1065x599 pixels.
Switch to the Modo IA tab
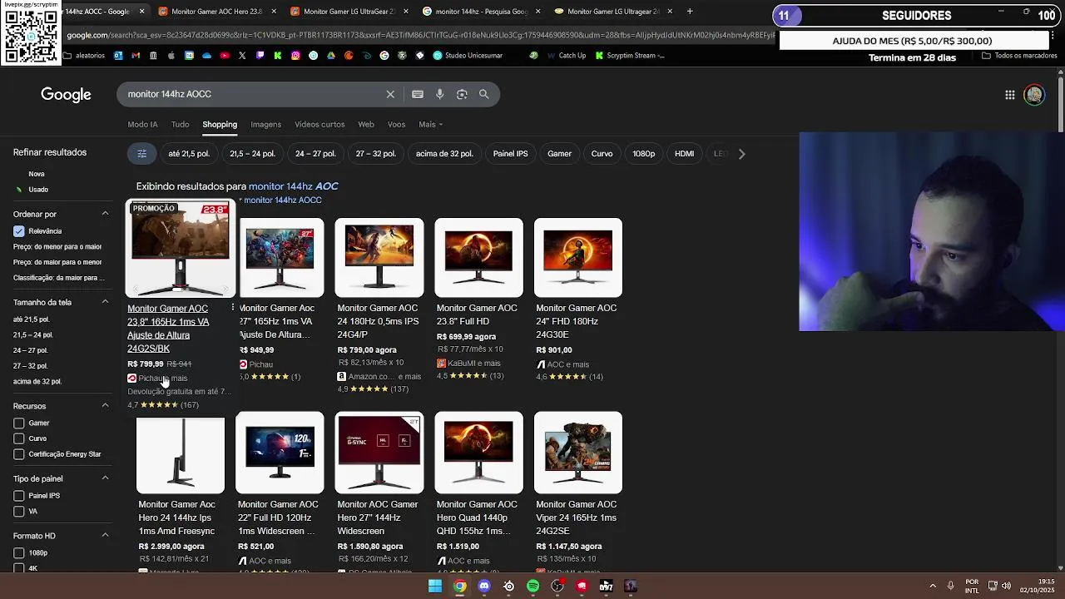pyautogui.click(x=142, y=125)
